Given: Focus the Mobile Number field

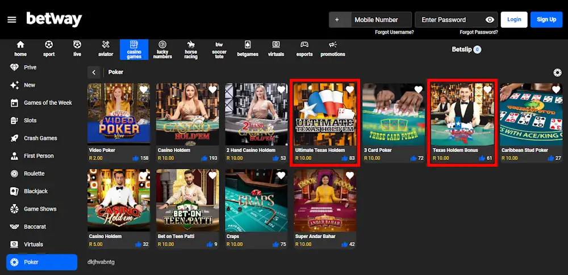Looking at the screenshot, I should 381,19.
